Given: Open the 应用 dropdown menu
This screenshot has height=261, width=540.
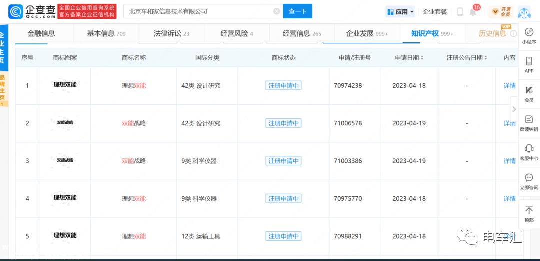Looking at the screenshot, I should (401, 12).
